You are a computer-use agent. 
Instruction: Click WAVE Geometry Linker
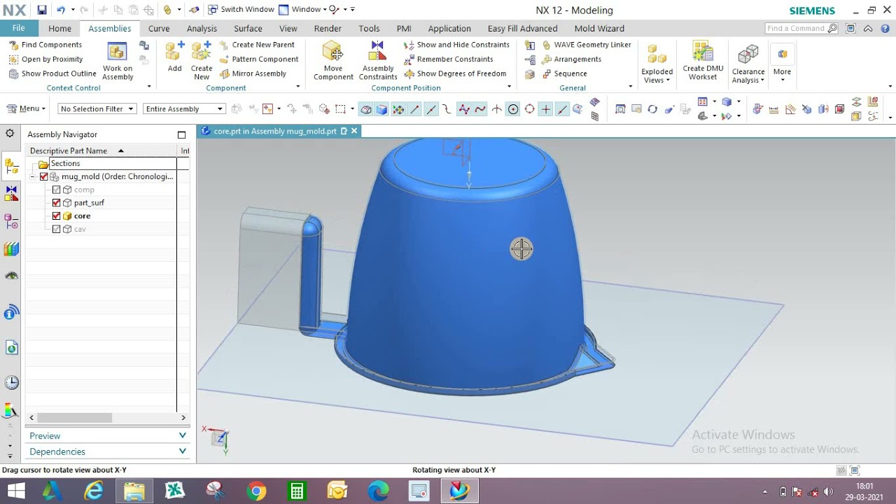587,45
